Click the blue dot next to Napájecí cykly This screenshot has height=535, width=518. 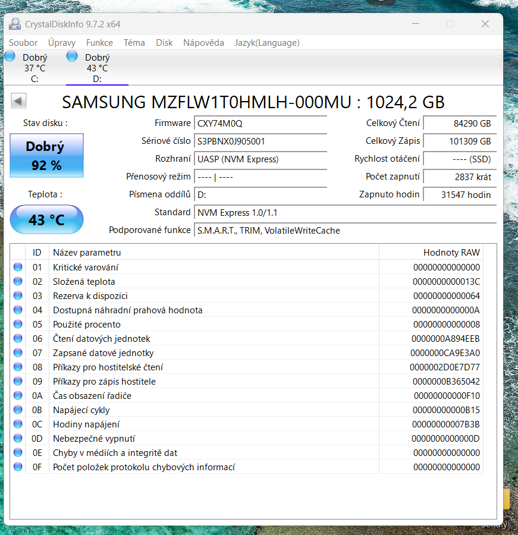(17, 410)
